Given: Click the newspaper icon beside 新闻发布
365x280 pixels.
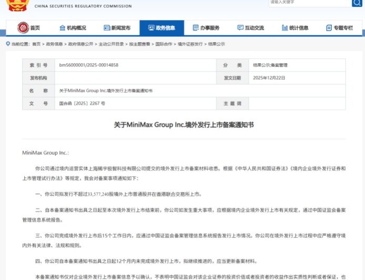Looking at the screenshot, I should pyautogui.click(x=107, y=28).
